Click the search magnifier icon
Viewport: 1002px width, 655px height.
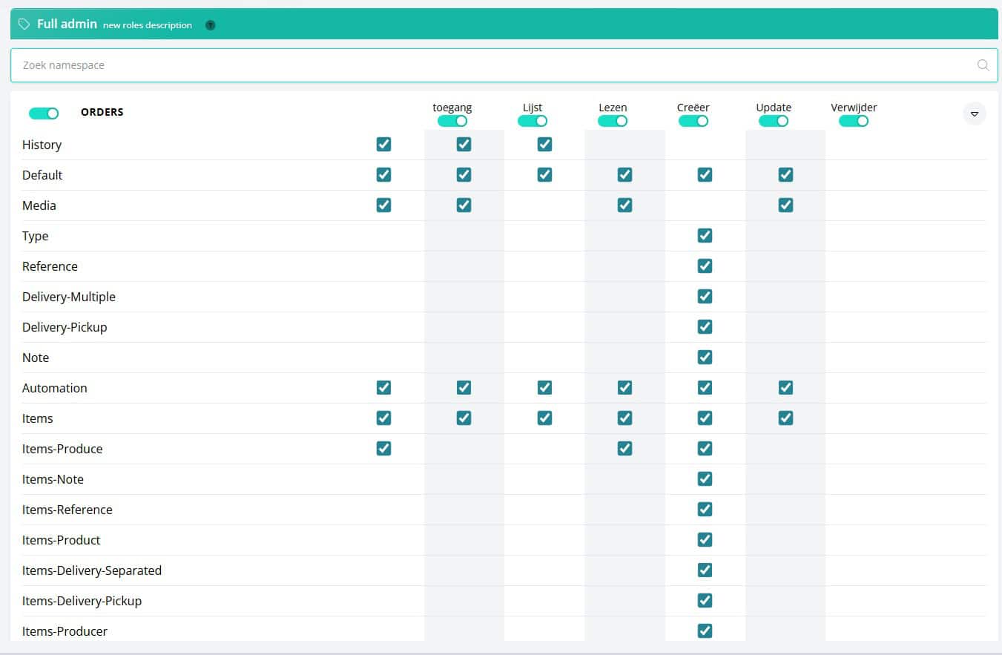coord(983,65)
